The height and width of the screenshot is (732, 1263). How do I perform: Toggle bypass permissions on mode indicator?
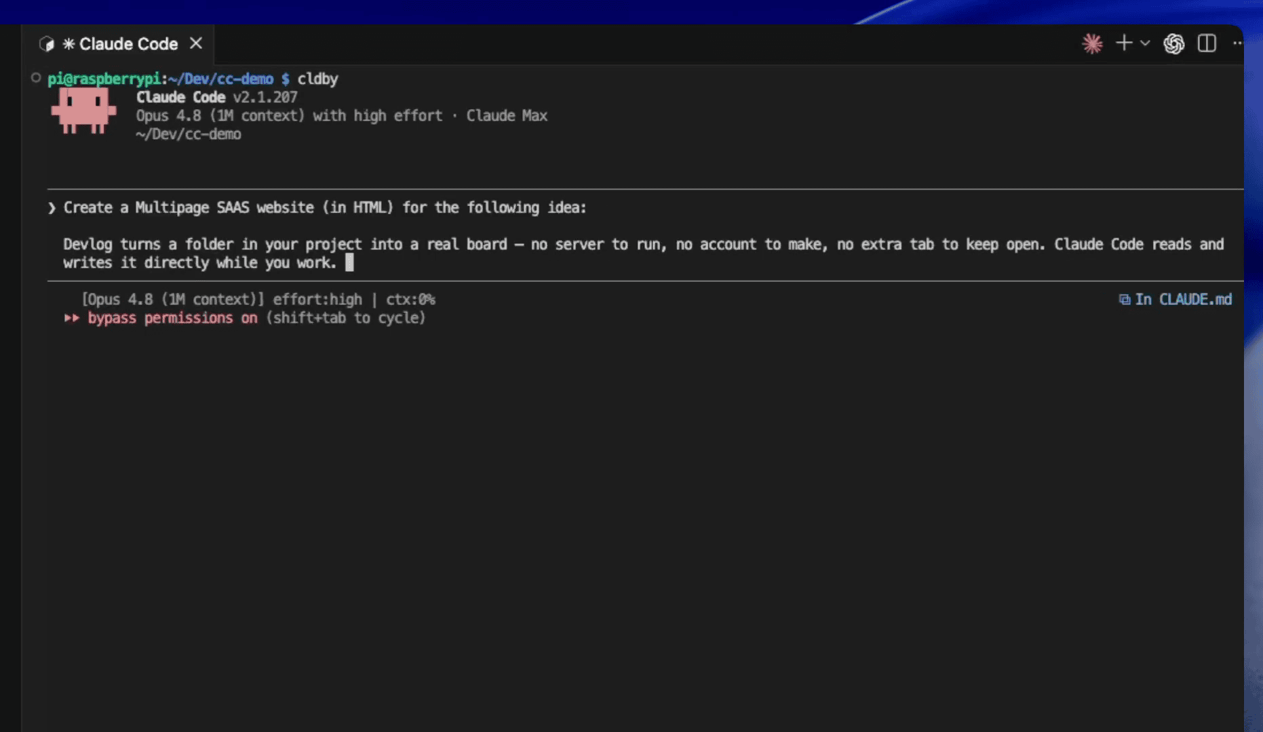[172, 318]
